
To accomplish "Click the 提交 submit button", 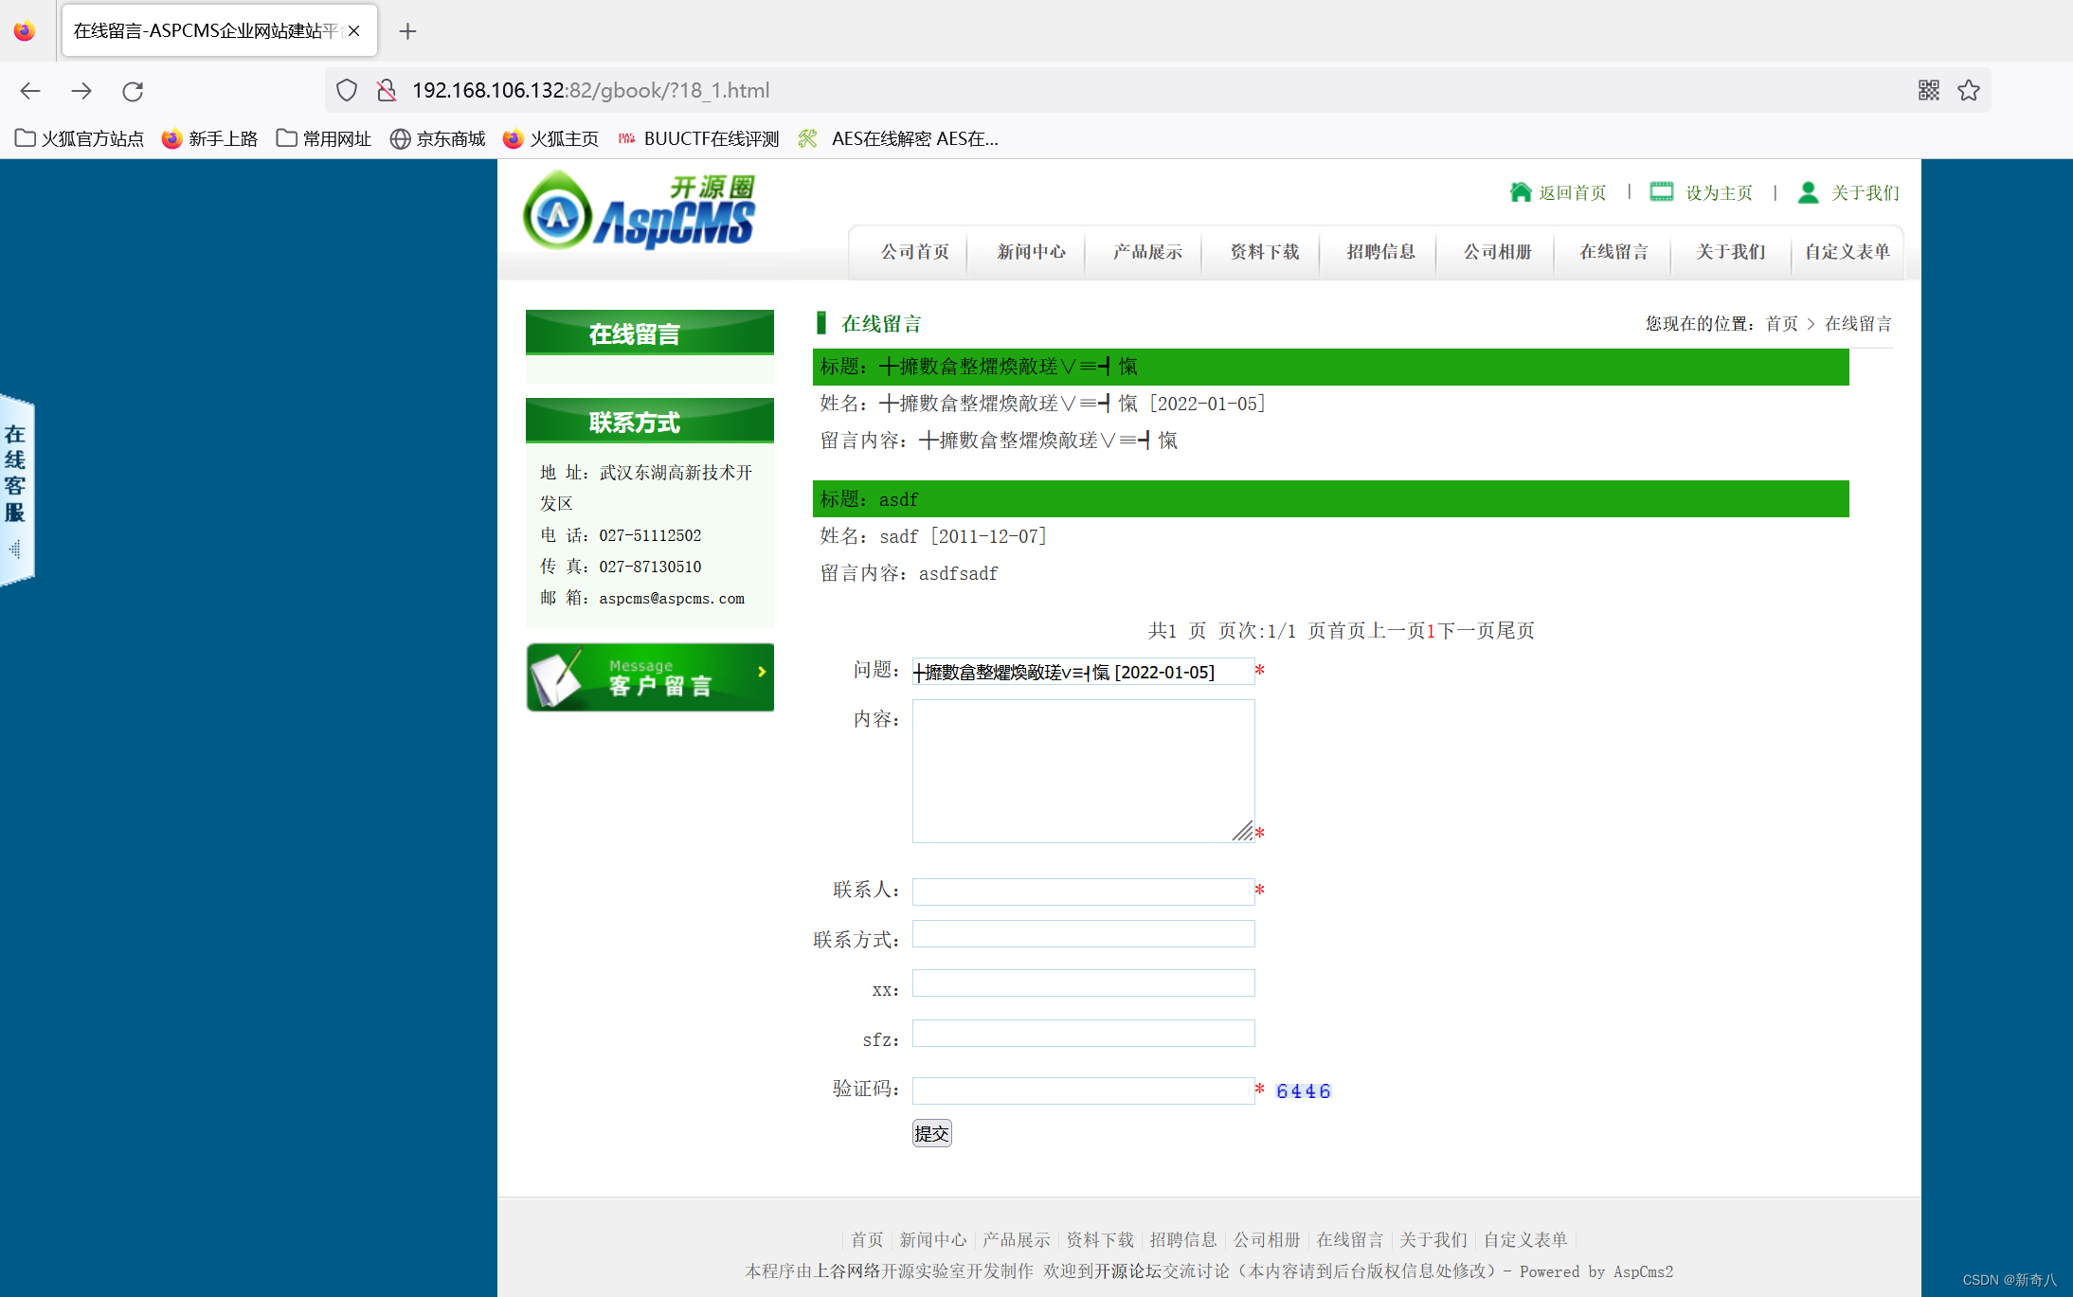I will point(931,1133).
